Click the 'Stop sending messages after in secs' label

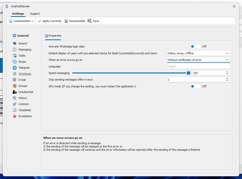coord(70,80)
